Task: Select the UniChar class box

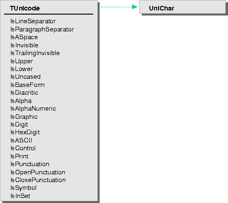Action: 182,7
